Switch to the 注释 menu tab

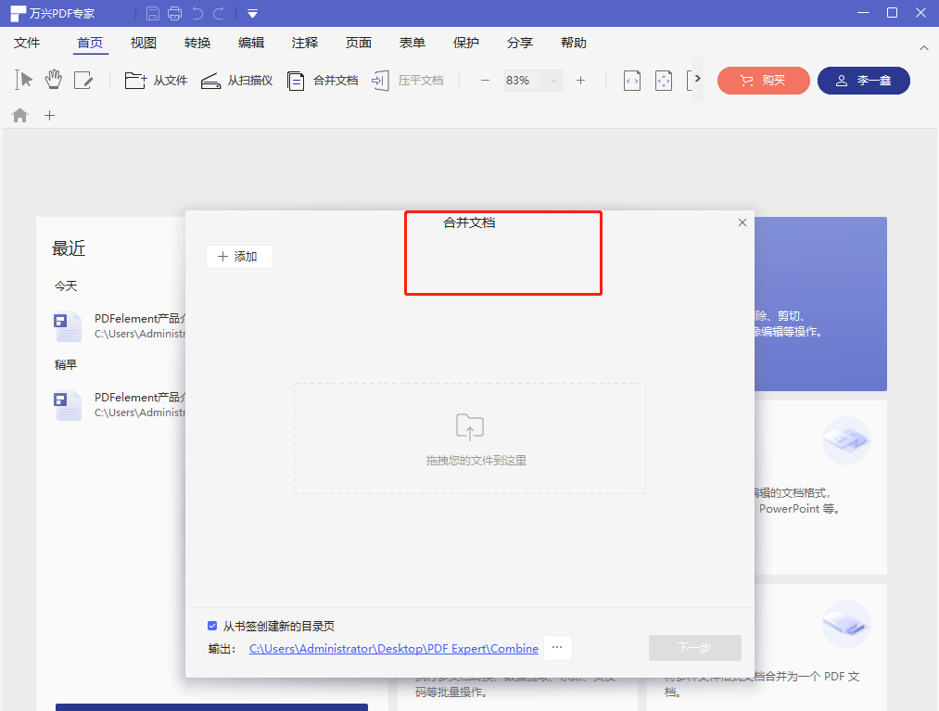[305, 43]
